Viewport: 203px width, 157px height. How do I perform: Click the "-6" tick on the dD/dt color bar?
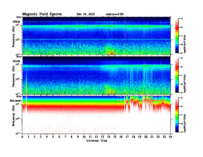[x=181, y=67]
